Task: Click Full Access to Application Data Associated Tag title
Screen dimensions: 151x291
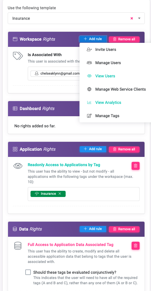Action: pos(71,244)
